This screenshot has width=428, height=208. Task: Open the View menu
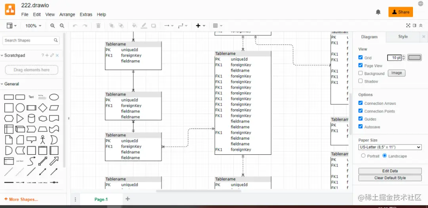click(x=50, y=14)
